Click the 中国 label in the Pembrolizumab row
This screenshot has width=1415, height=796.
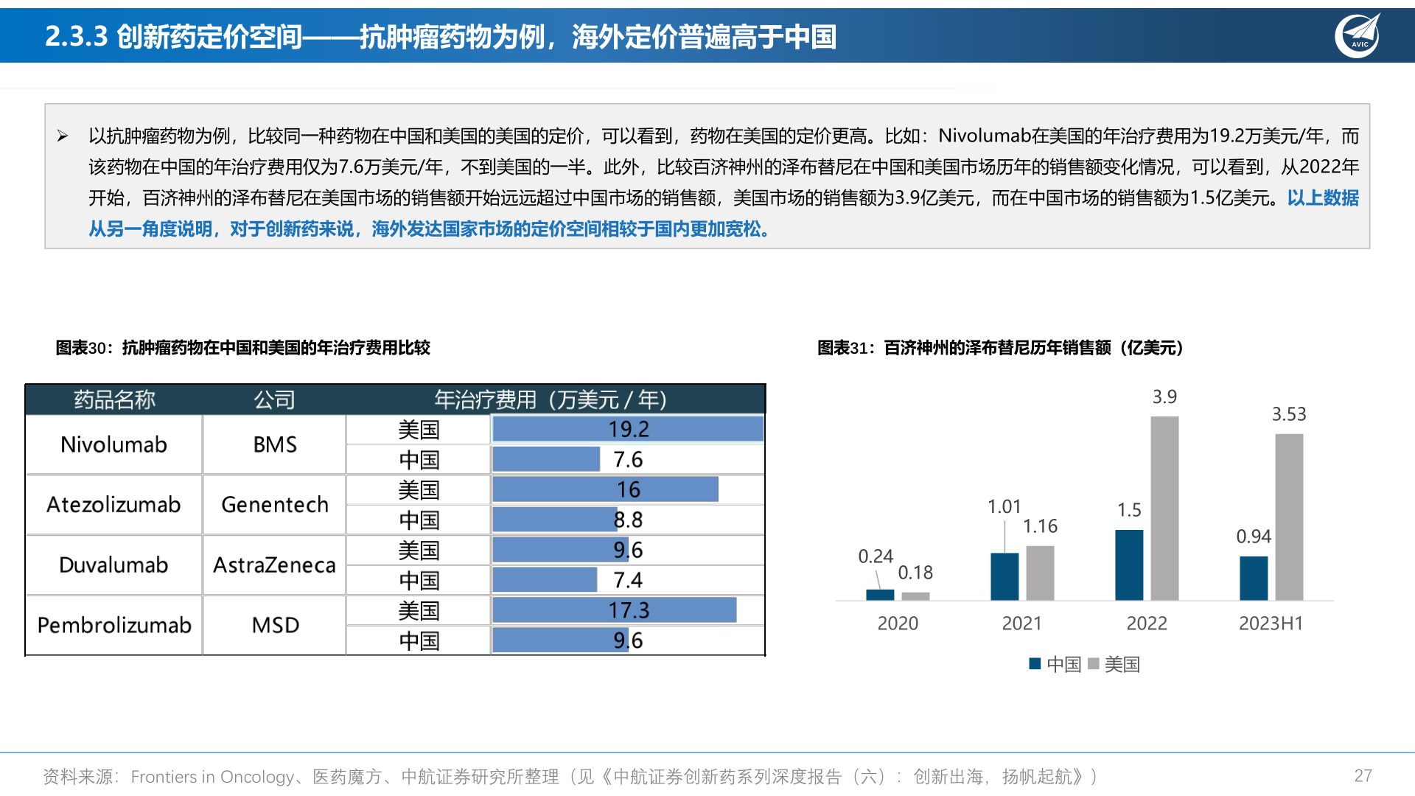tap(419, 641)
